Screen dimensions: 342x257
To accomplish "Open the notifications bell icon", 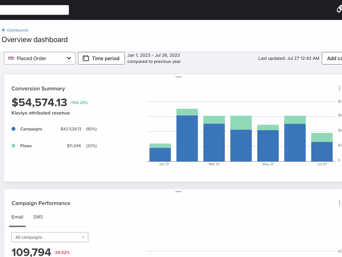I will point(339,10).
